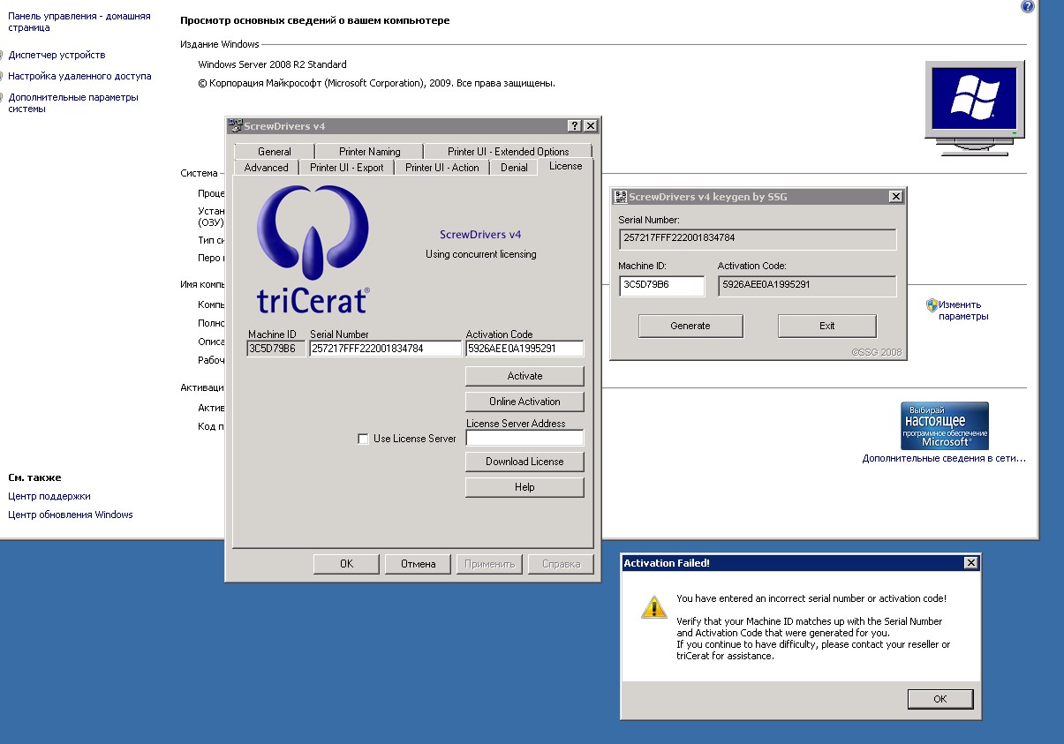
Task: Close the keygen by SSG window
Action: pyautogui.click(x=895, y=197)
